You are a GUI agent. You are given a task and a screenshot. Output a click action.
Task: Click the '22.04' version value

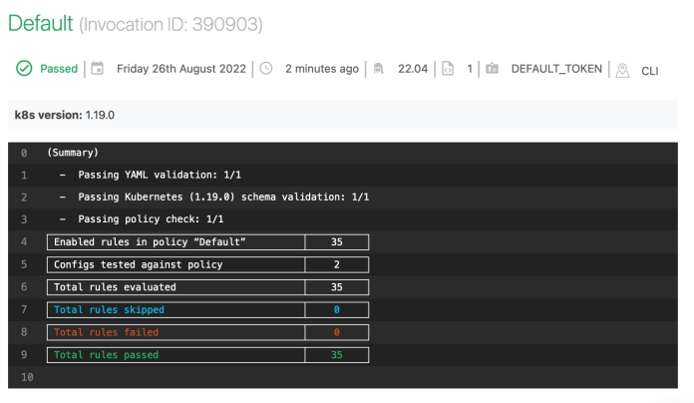[x=413, y=69]
